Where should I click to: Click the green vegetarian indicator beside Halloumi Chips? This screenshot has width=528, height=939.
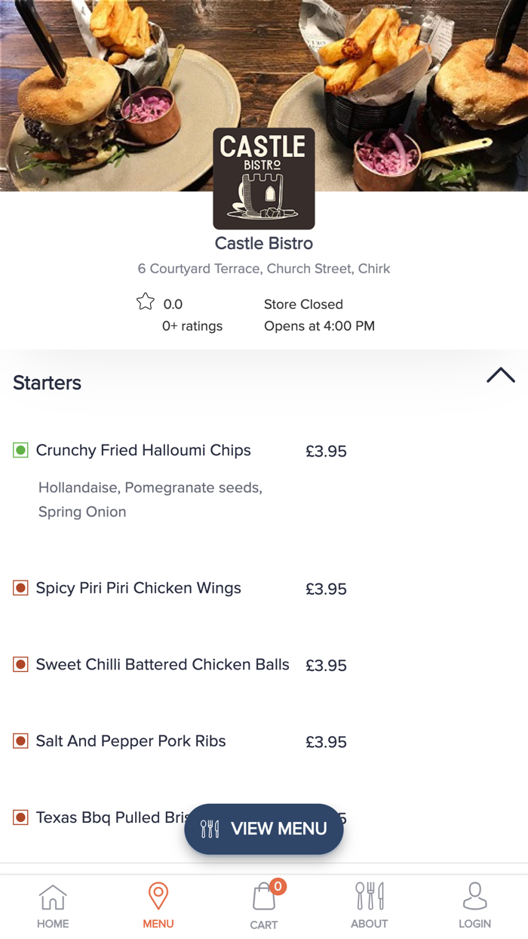click(x=22, y=450)
